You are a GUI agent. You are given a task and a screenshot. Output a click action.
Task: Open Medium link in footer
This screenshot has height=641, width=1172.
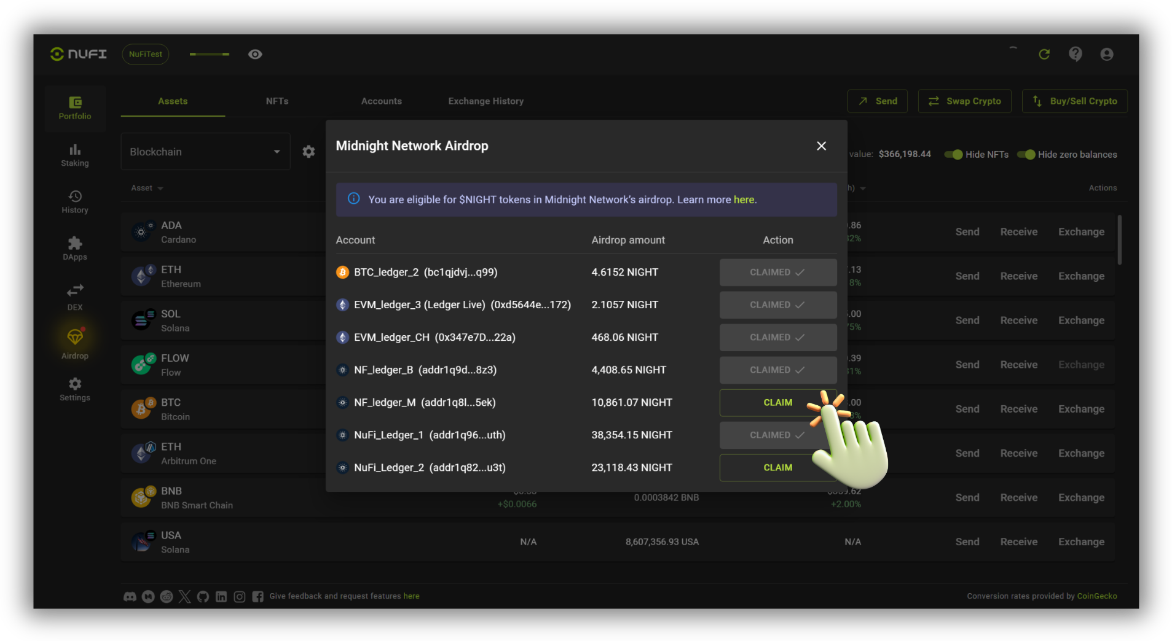(148, 596)
